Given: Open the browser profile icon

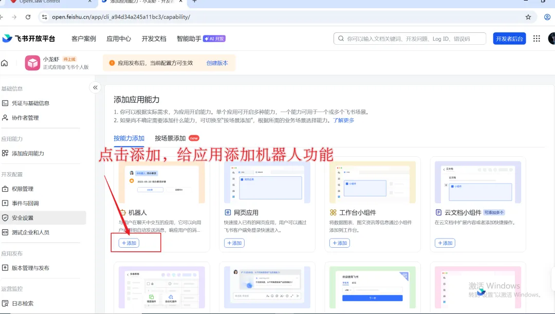Looking at the screenshot, I should pyautogui.click(x=547, y=17).
